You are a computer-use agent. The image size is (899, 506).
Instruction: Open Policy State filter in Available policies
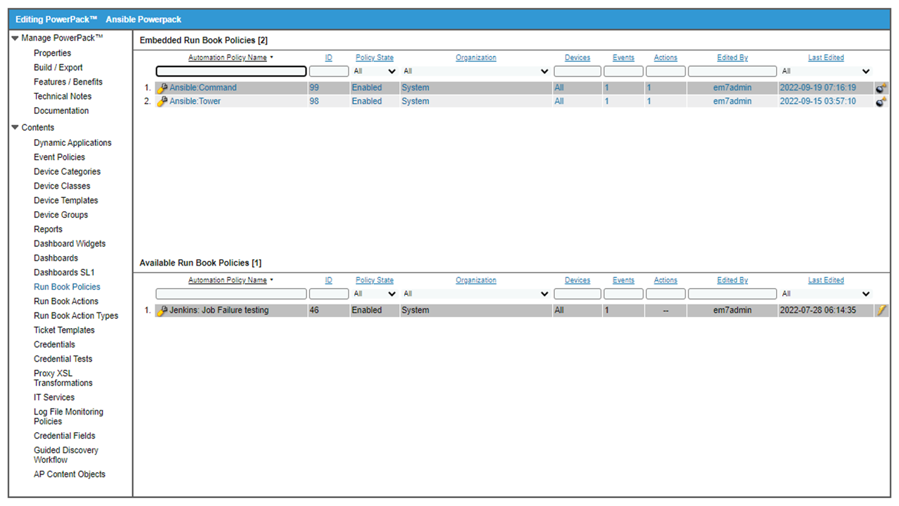(x=374, y=294)
